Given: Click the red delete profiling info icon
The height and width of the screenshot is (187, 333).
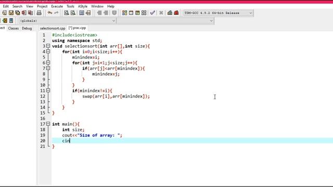Looking at the screenshot, I should tap(176, 13).
